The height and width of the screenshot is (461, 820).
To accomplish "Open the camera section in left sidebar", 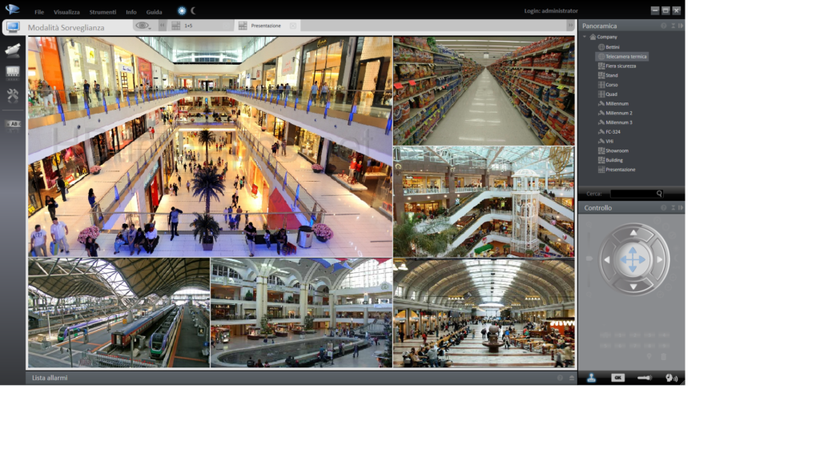I will pyautogui.click(x=12, y=50).
